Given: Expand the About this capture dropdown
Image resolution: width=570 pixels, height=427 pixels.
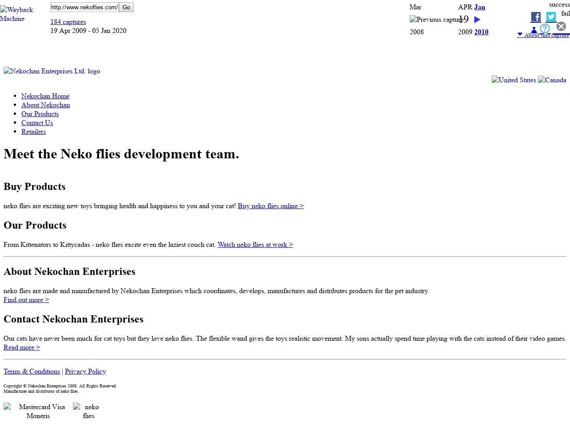Looking at the screenshot, I should tap(543, 35).
